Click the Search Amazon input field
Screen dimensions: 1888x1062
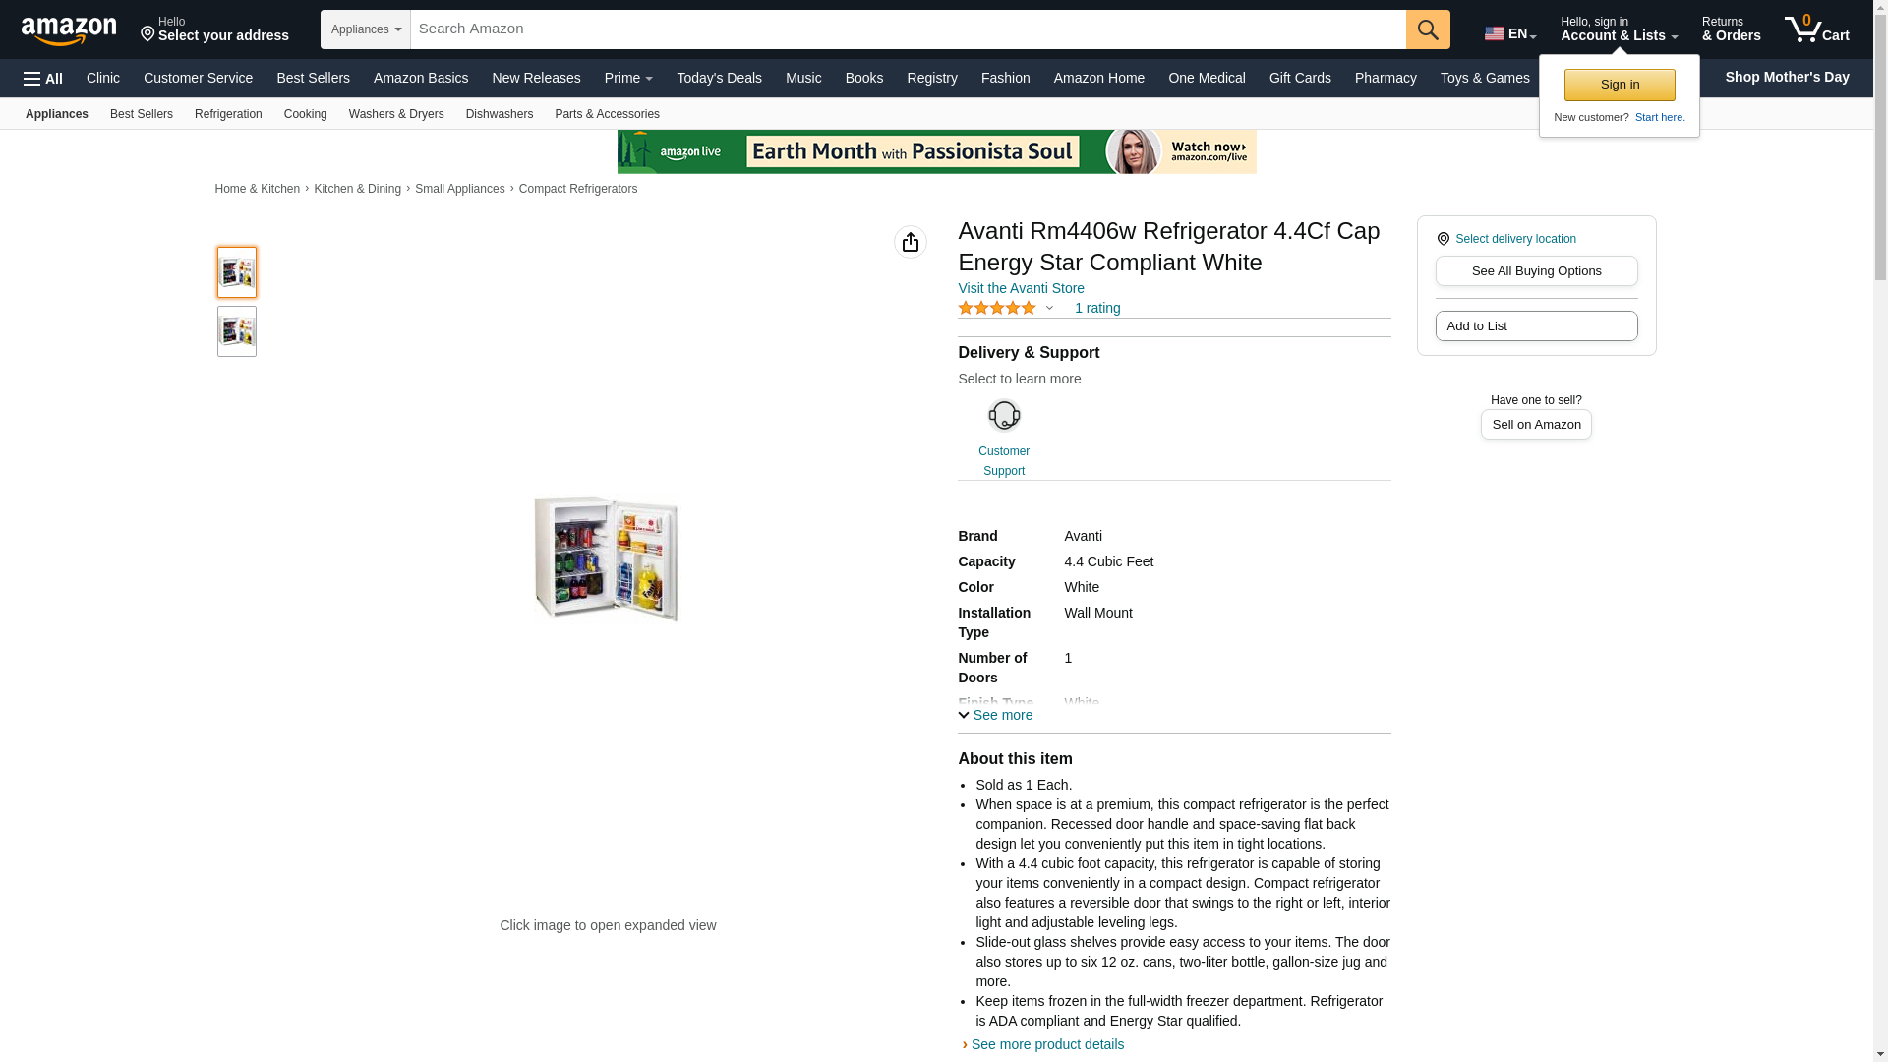click(908, 29)
